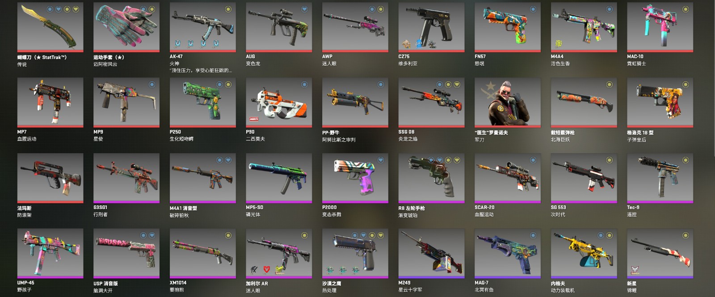This screenshot has height=297, width=715.
Task: Click the StatTrak butterfly knife name
Action: [42, 57]
